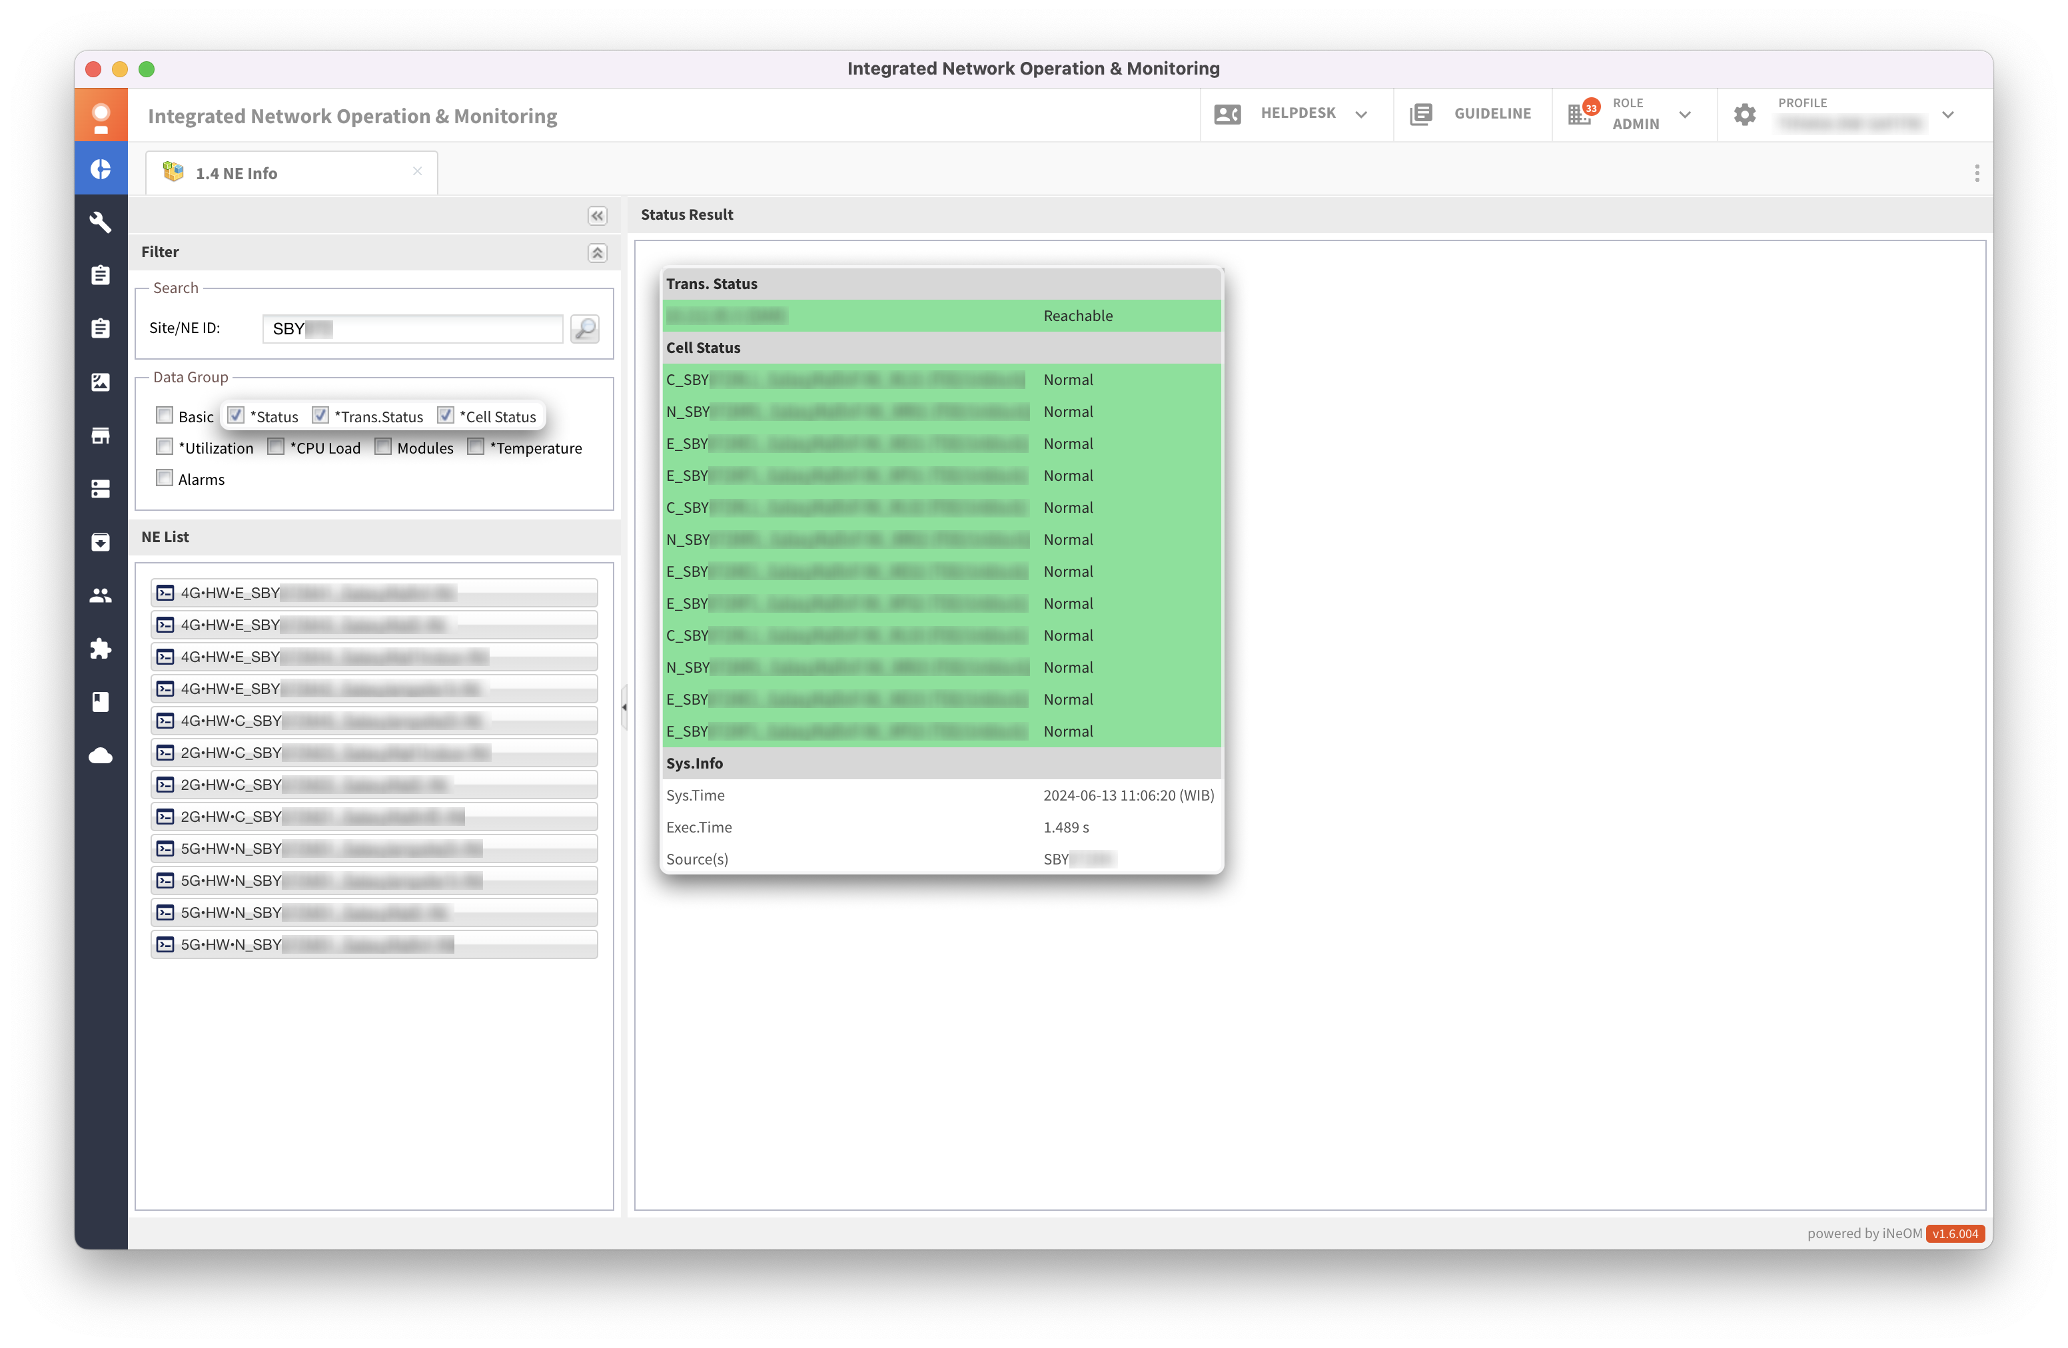Click the ROLE ADMIN label

[1636, 114]
